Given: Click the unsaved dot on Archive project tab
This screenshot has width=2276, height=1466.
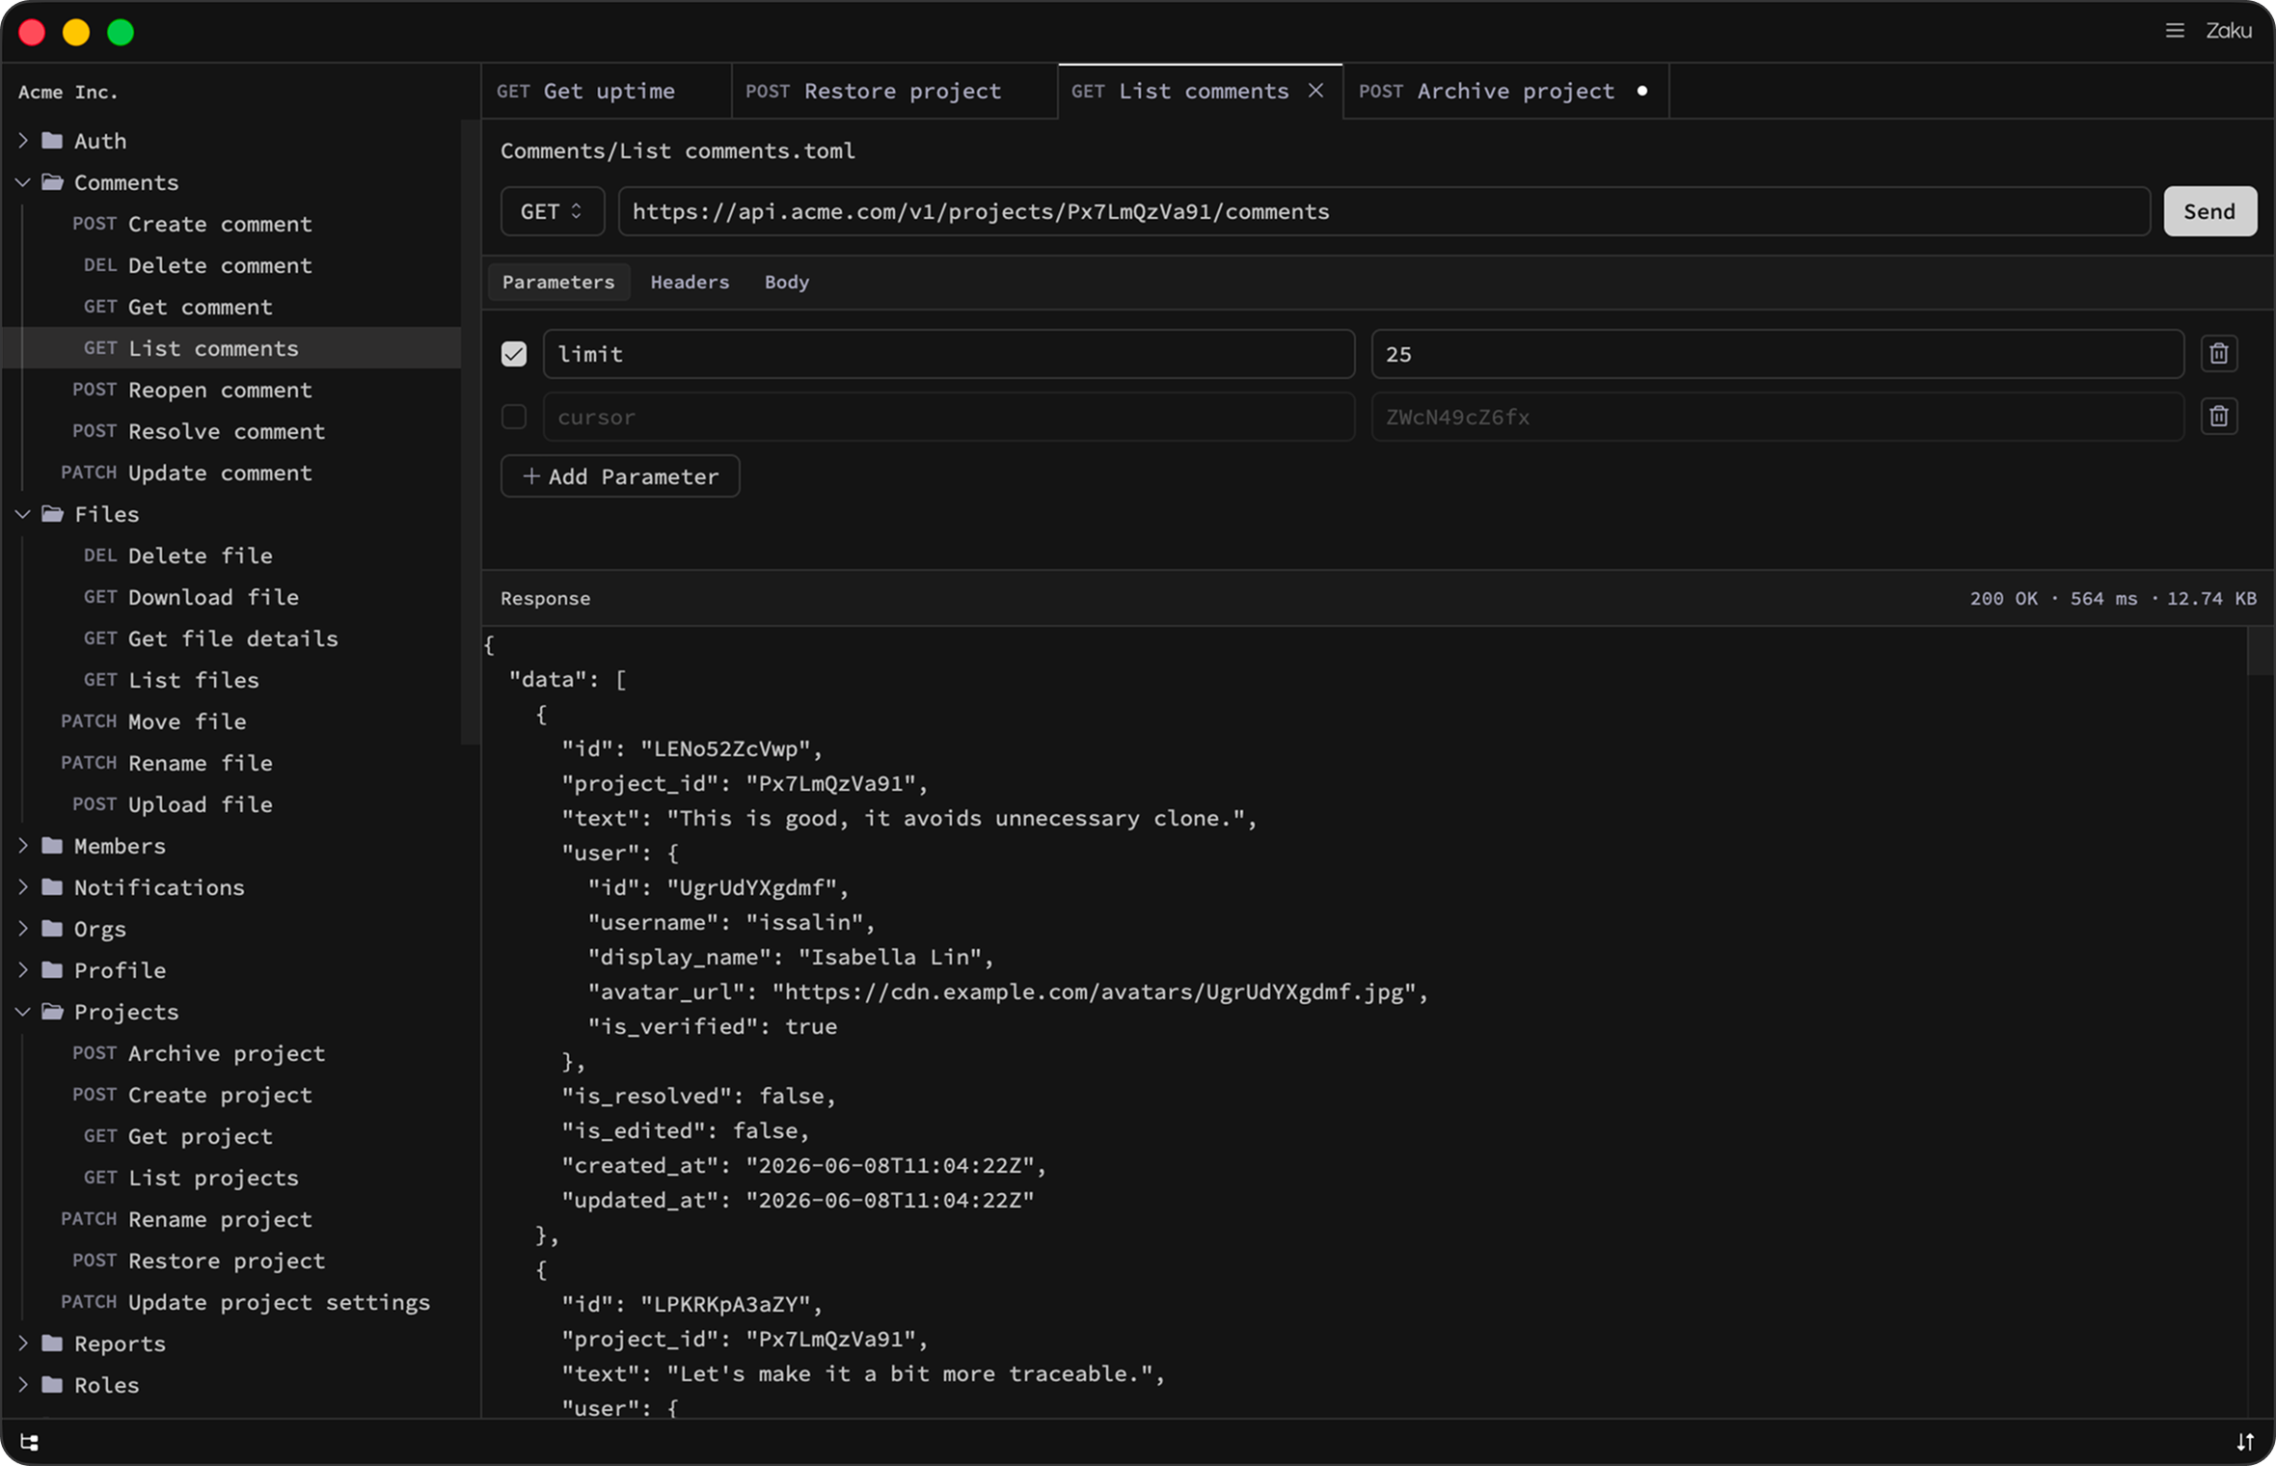Looking at the screenshot, I should 1642,91.
